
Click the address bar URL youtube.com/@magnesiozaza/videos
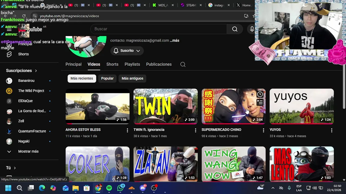(69, 16)
